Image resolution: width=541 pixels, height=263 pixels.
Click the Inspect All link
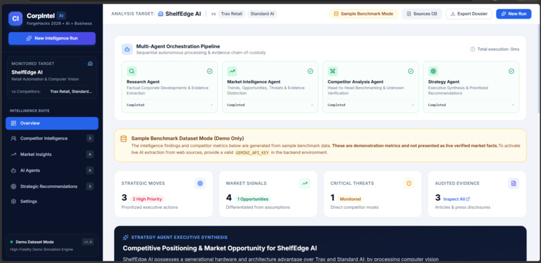point(456,199)
